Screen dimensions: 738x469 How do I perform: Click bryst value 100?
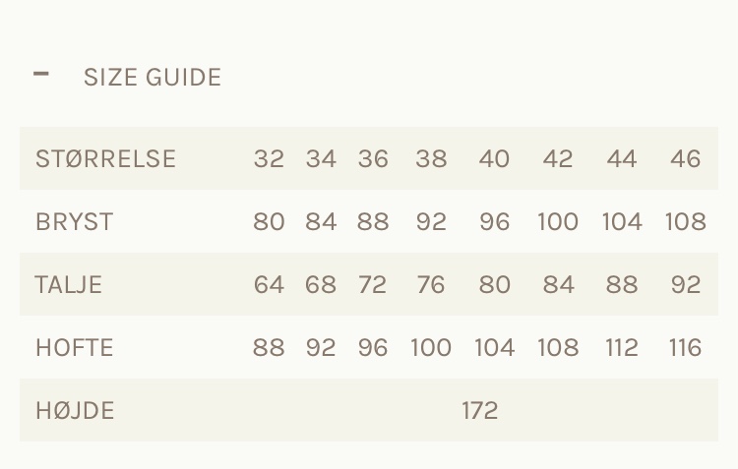[558, 221]
